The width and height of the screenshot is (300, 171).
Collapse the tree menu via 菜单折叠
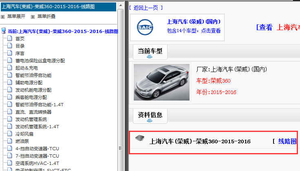click(46, 16)
